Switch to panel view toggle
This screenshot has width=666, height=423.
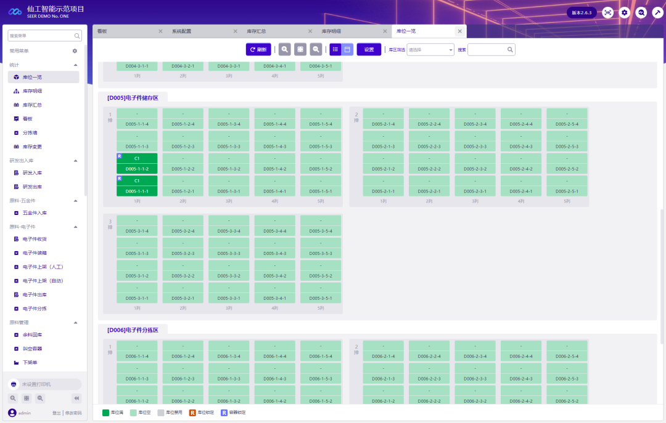pos(347,50)
